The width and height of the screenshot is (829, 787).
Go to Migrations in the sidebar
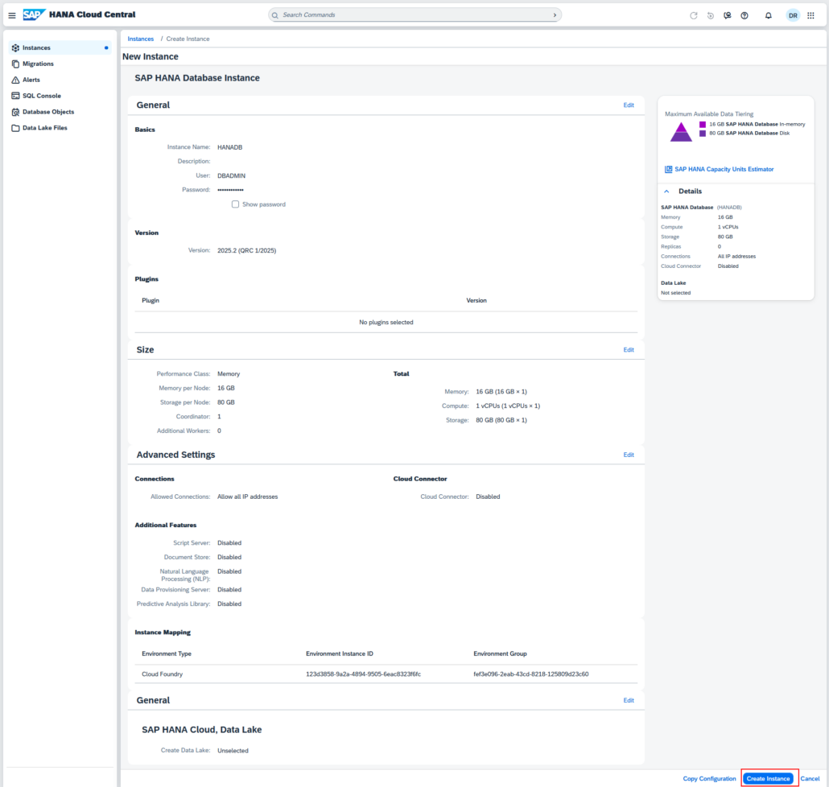coord(60,64)
